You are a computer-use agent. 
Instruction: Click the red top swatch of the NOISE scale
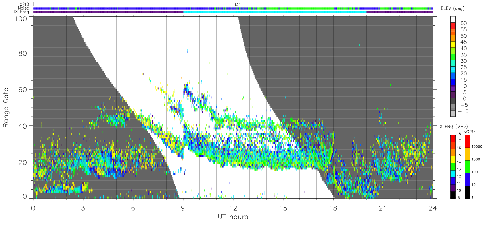pyautogui.click(x=467, y=140)
